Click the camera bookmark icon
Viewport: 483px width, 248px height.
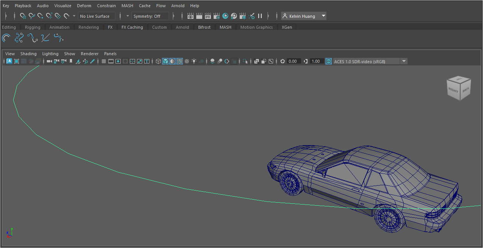(x=71, y=61)
